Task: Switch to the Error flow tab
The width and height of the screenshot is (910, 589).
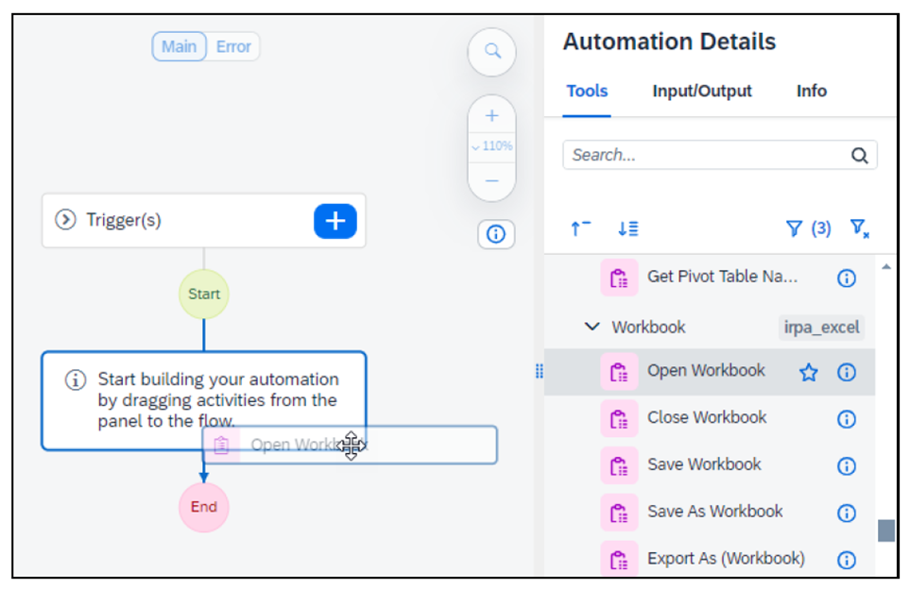Action: click(233, 46)
